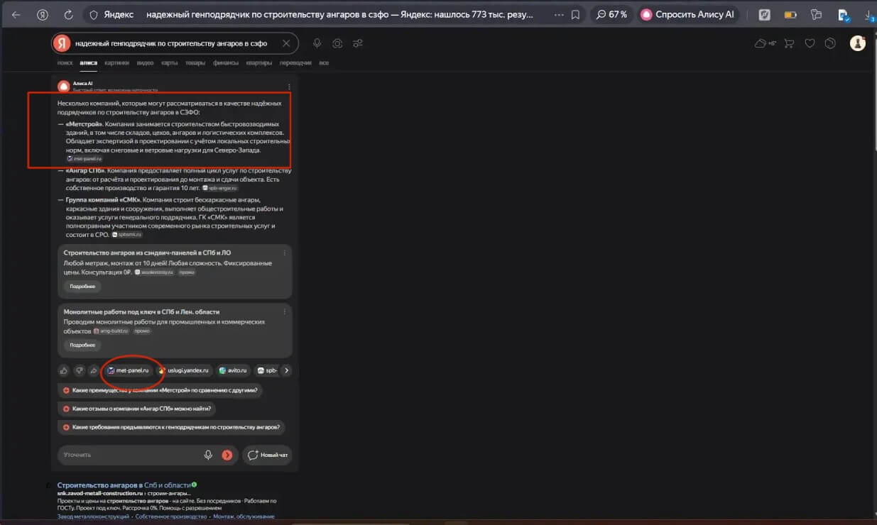The image size is (877, 525).
Task: Open options menu of sandwich-panel hangars ad
Action: 285,252
